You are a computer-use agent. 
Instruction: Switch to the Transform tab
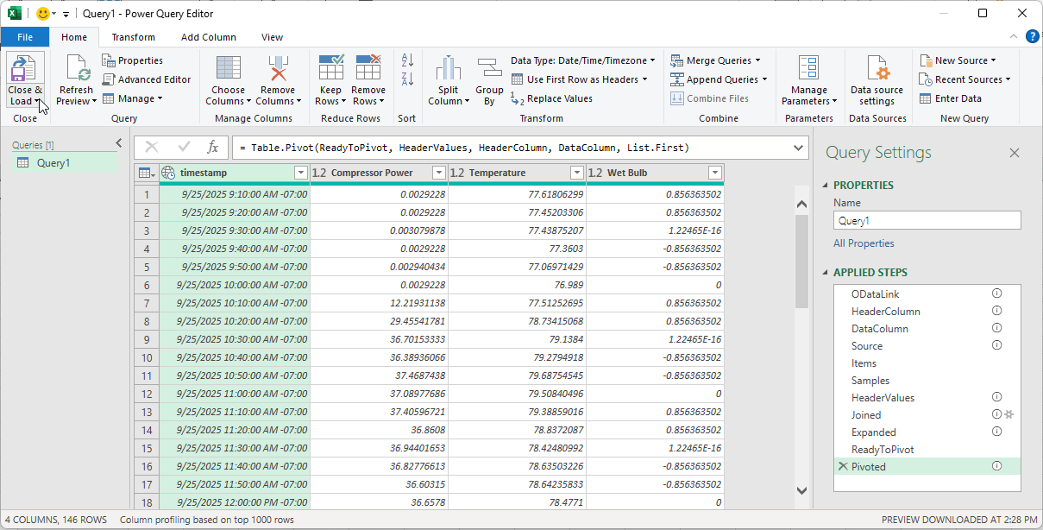(x=133, y=37)
